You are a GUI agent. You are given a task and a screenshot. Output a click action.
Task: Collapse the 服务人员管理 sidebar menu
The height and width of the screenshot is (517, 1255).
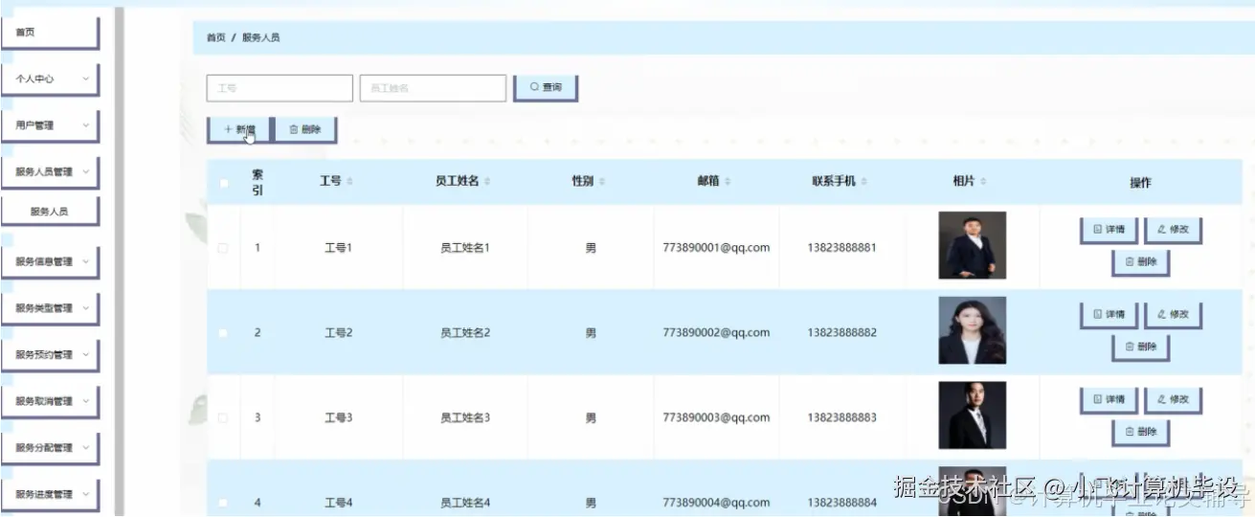point(50,172)
